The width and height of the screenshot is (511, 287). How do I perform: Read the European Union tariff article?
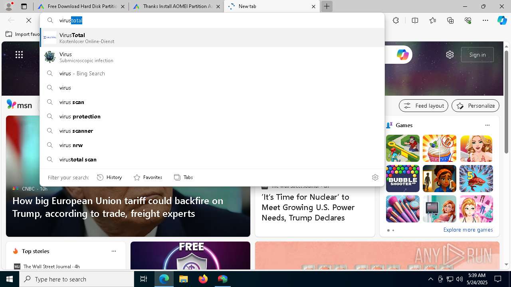click(118, 207)
